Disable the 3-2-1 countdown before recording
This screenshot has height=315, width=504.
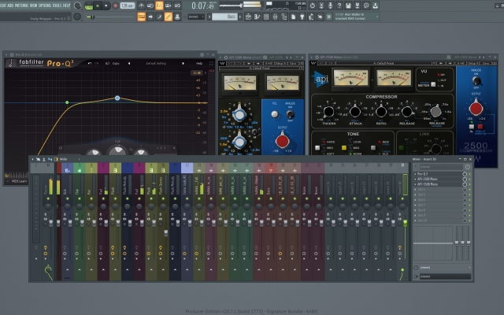(x=159, y=6)
